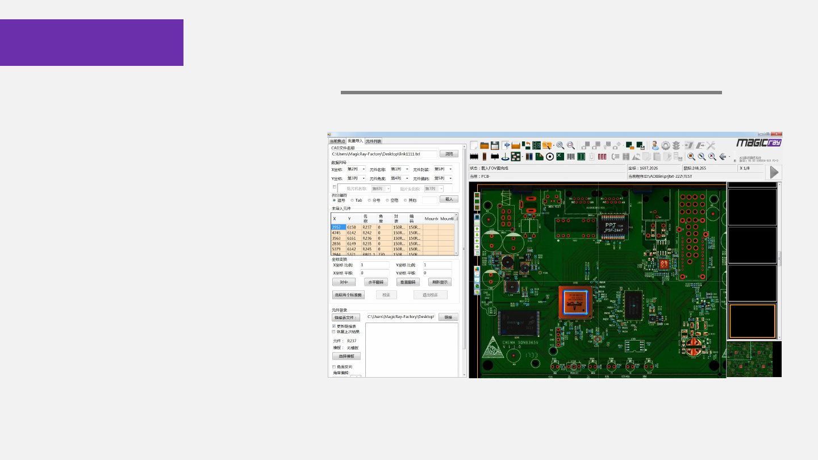Image resolution: width=818 pixels, height=460 pixels.
Task: Click the 对中 center button
Action: tap(344, 282)
